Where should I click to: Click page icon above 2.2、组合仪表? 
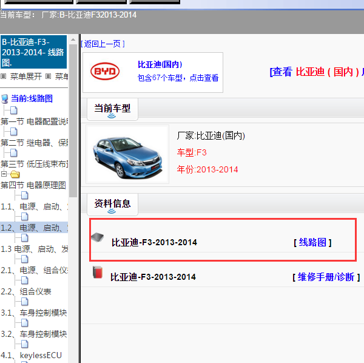[x=25, y=280]
